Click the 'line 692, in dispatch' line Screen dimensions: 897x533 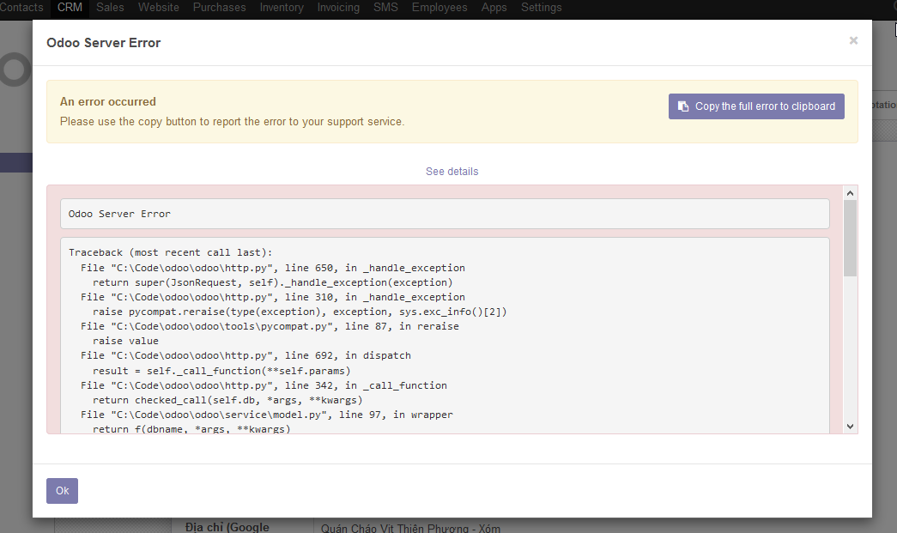pos(246,355)
